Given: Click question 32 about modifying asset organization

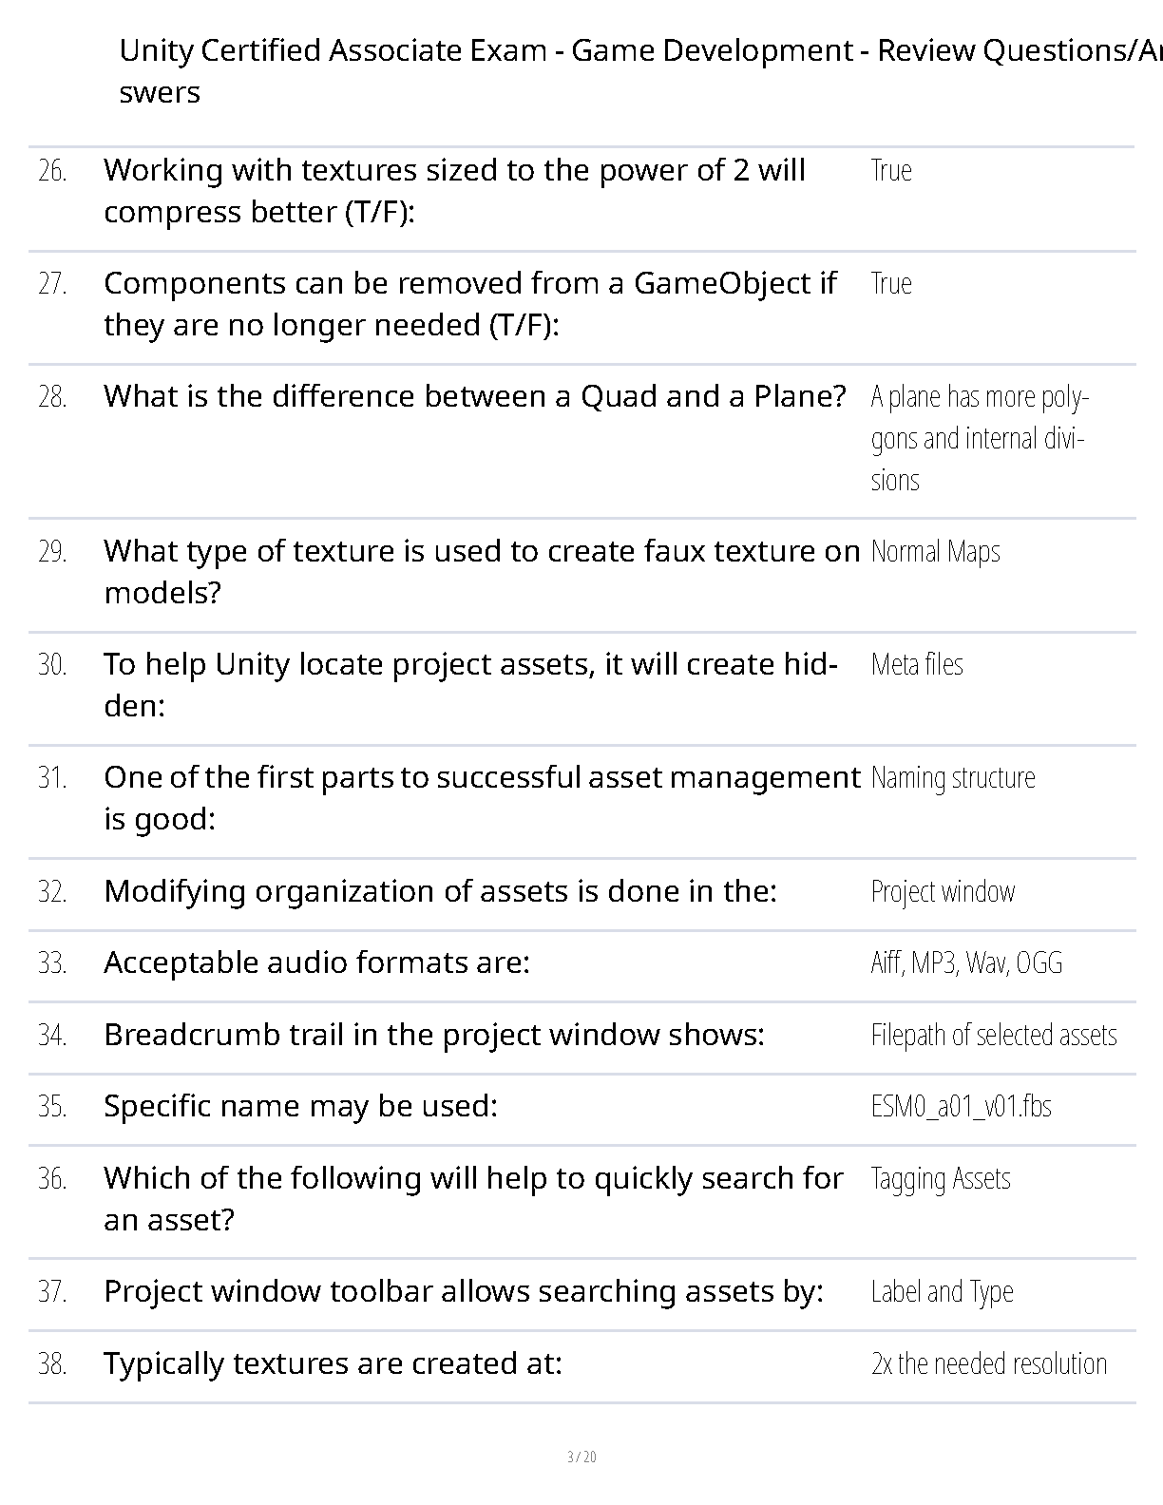Looking at the screenshot, I should coord(440,891).
